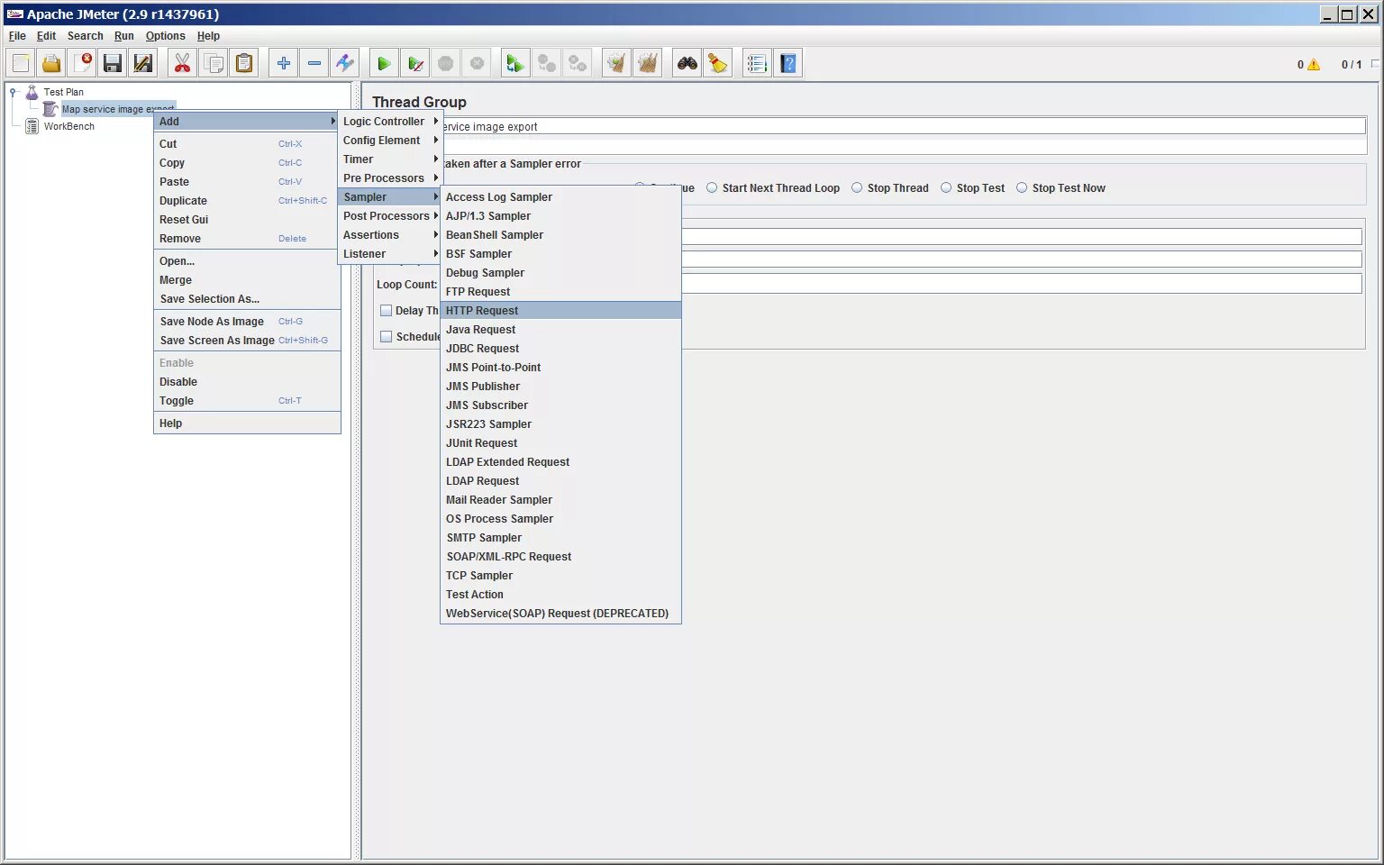Screen dimensions: 1384x865
Task: Open the Options menu
Action: point(166,36)
